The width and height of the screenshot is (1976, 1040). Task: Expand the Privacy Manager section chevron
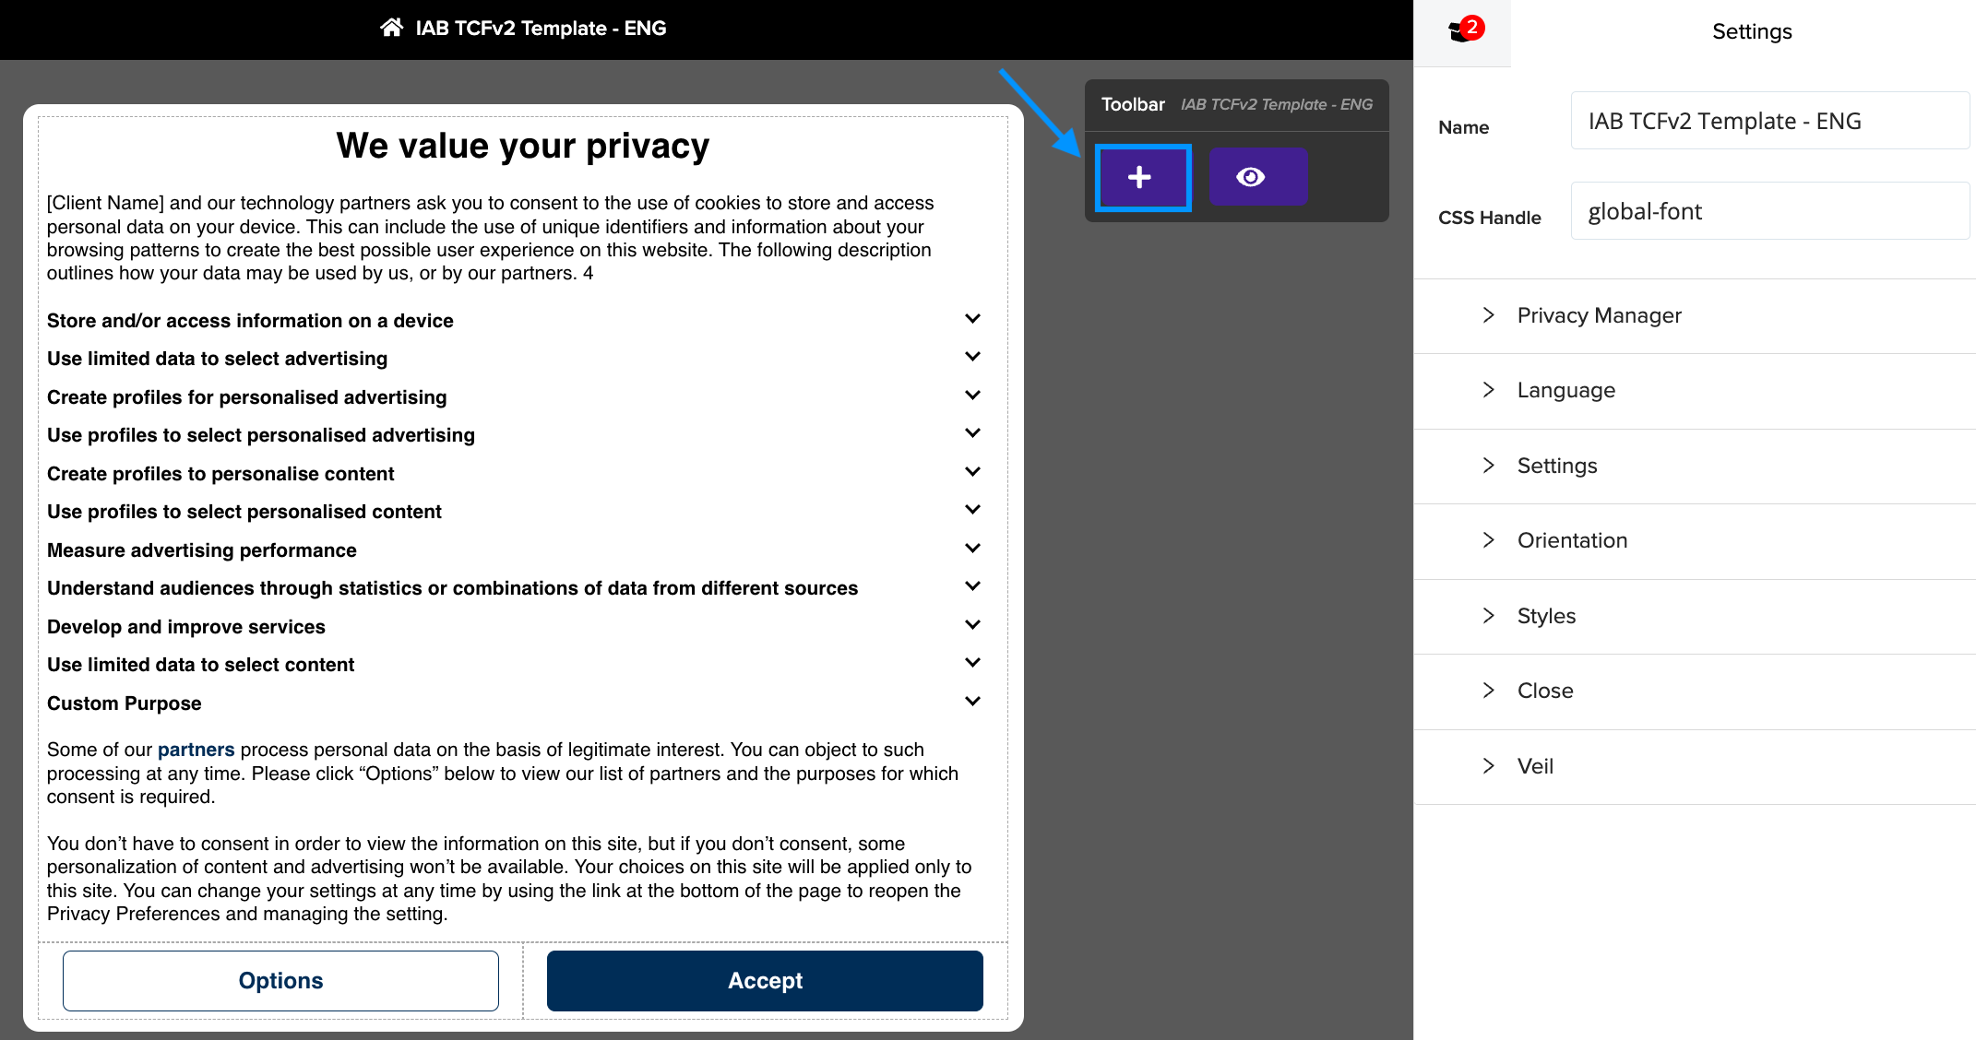click(1488, 315)
